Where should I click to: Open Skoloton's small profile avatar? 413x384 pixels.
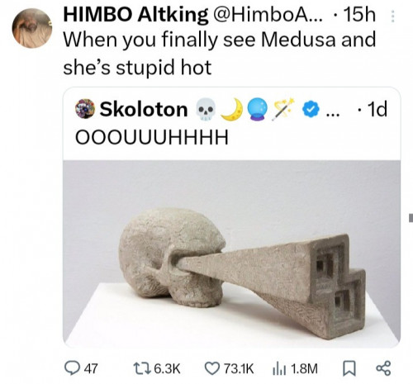85,109
